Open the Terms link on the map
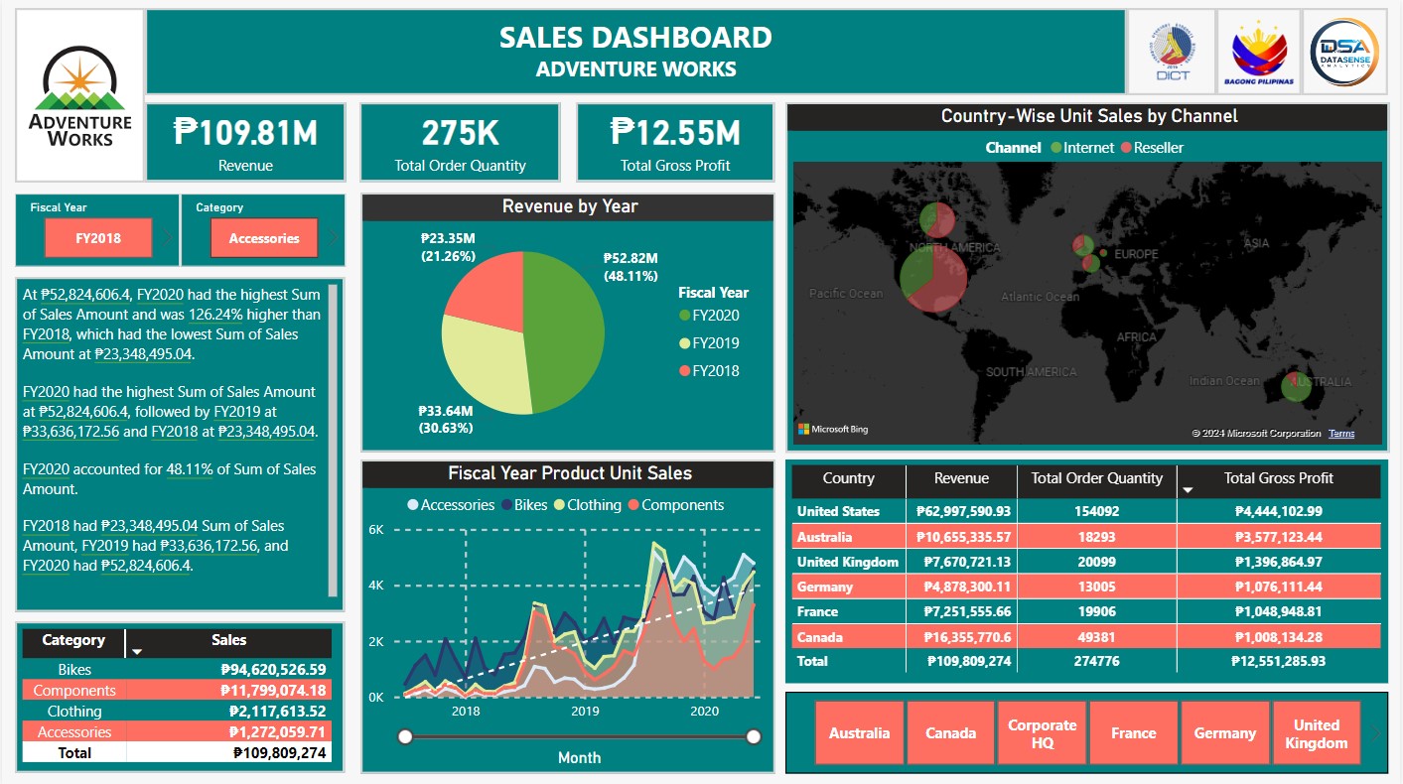Screen dimensions: 1403x784 click(x=1341, y=434)
